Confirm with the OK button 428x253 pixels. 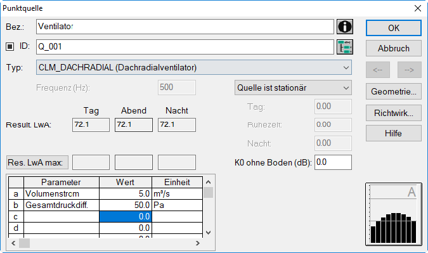tap(394, 28)
